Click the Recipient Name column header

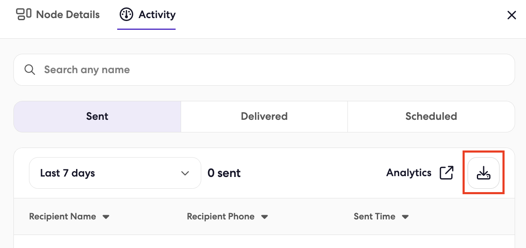(x=63, y=216)
